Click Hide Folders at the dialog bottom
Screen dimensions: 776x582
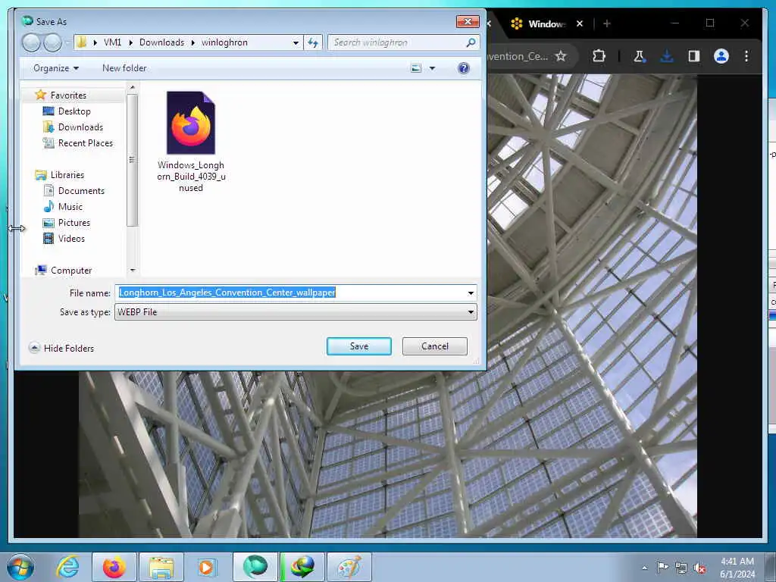click(x=61, y=348)
